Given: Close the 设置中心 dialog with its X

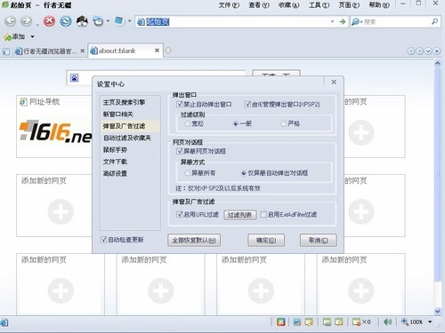Looking at the screenshot, I should tap(334, 82).
